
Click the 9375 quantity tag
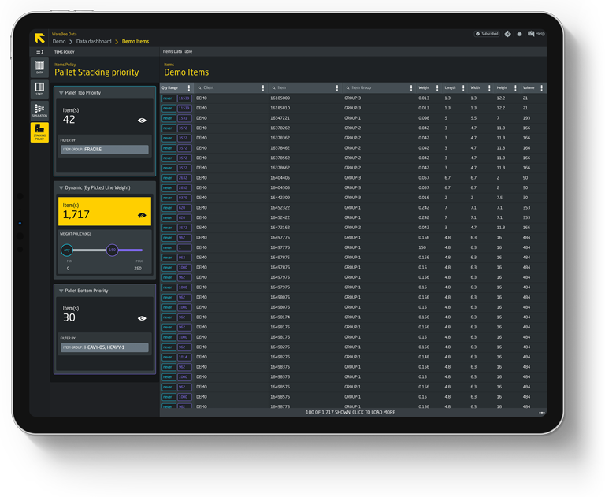pos(184,198)
